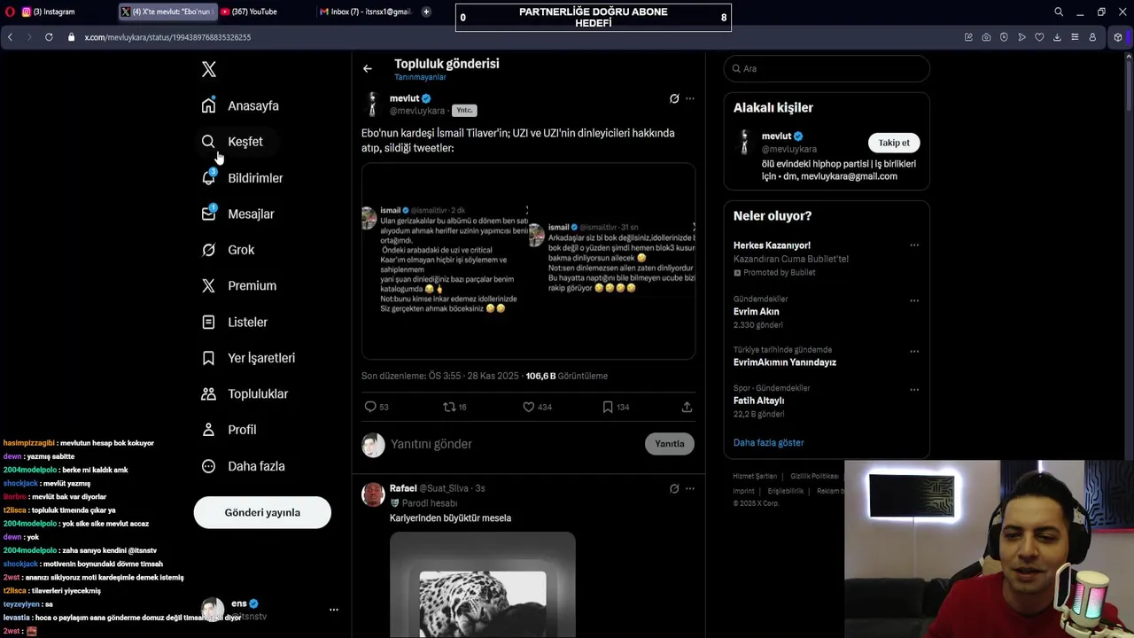Screen dimensions: 1134x638
Task: Click Gönderi yayınla button
Action: 262,512
